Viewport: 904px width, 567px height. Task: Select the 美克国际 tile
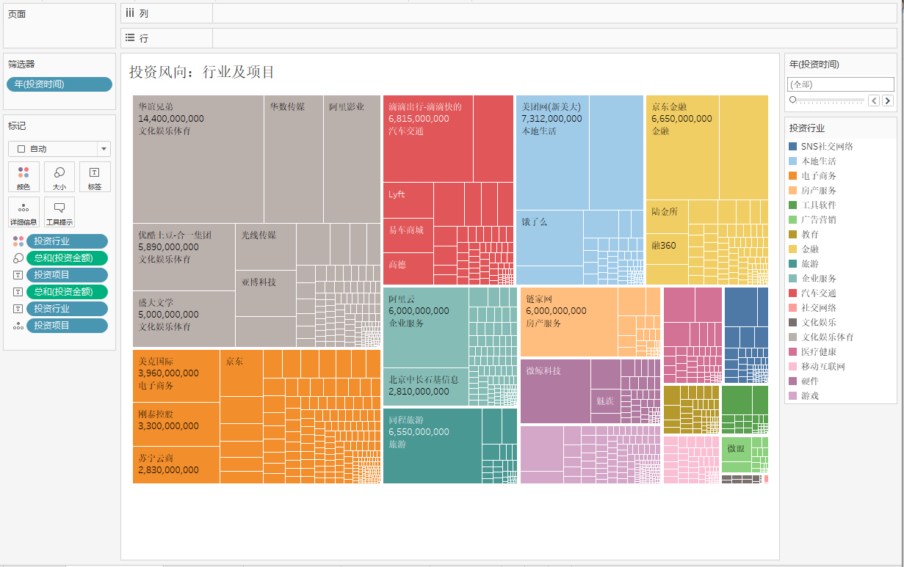[x=176, y=376]
